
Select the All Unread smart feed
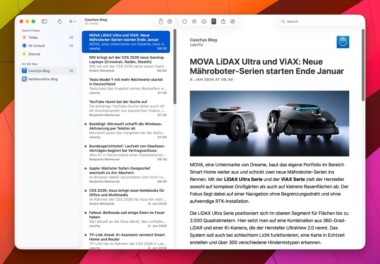pyautogui.click(x=48, y=46)
